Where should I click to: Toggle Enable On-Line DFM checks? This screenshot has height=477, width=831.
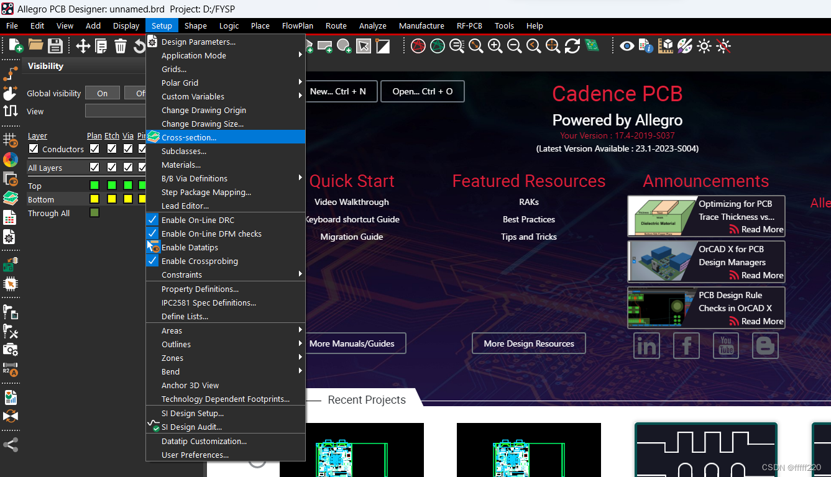coord(226,234)
